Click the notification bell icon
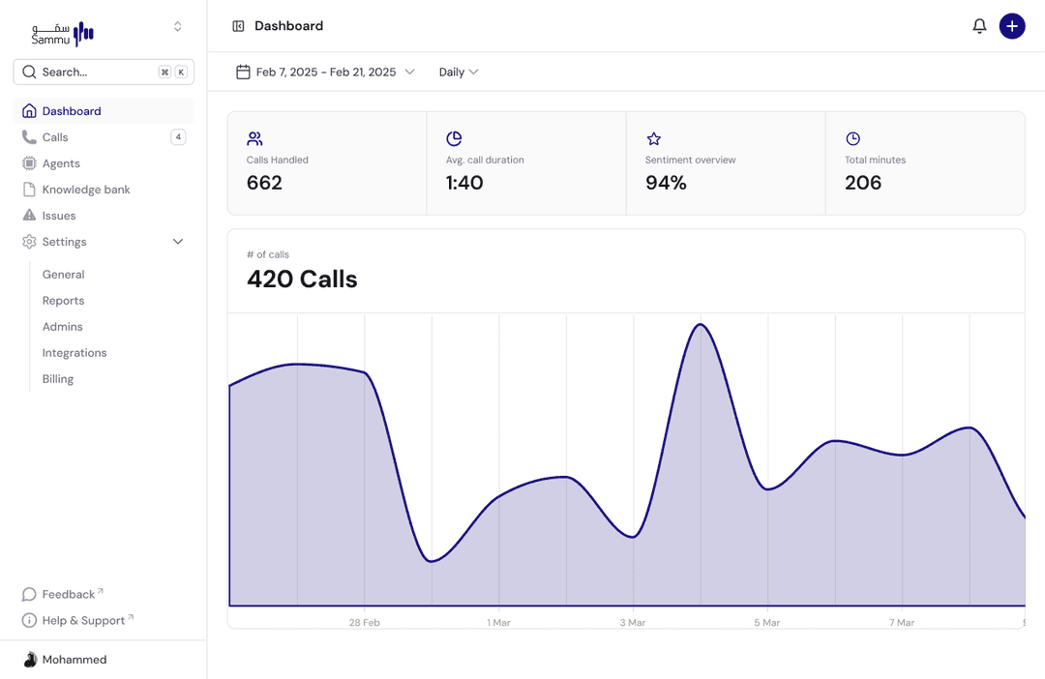The image size is (1045, 679). tap(979, 26)
